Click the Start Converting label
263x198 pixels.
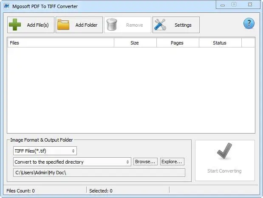coord(224,171)
